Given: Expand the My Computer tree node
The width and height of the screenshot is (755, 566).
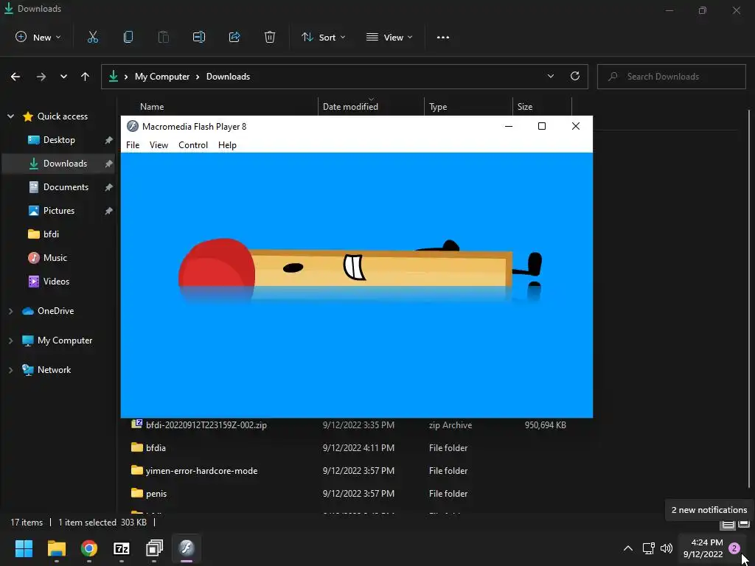Looking at the screenshot, I should pyautogui.click(x=10, y=340).
